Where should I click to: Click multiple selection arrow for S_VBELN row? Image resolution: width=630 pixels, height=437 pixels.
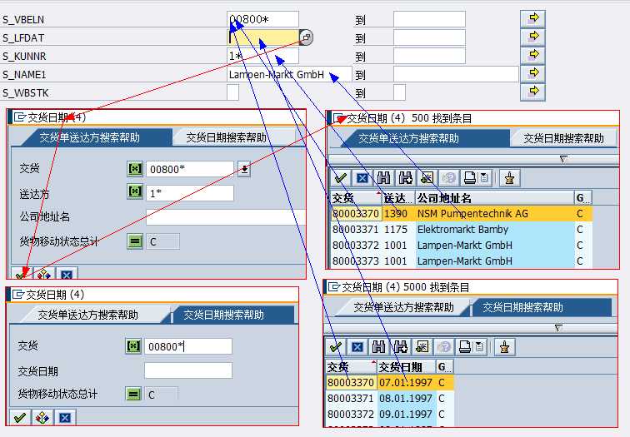click(x=532, y=17)
